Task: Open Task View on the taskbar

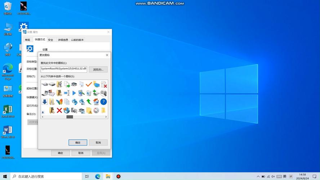Action: click(87, 176)
